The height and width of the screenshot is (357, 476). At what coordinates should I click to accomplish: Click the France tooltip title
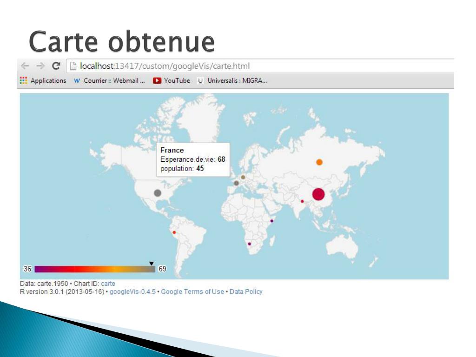coord(172,150)
